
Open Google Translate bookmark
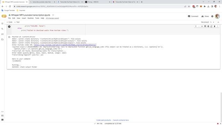(8, 10)
